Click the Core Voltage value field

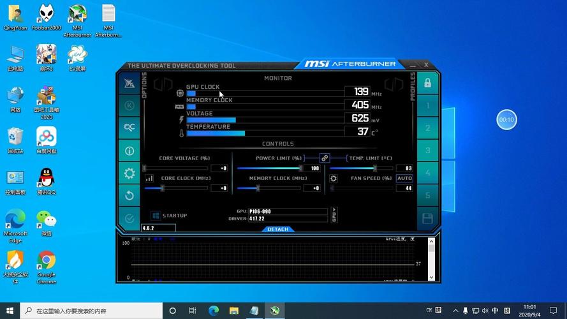coord(219,168)
